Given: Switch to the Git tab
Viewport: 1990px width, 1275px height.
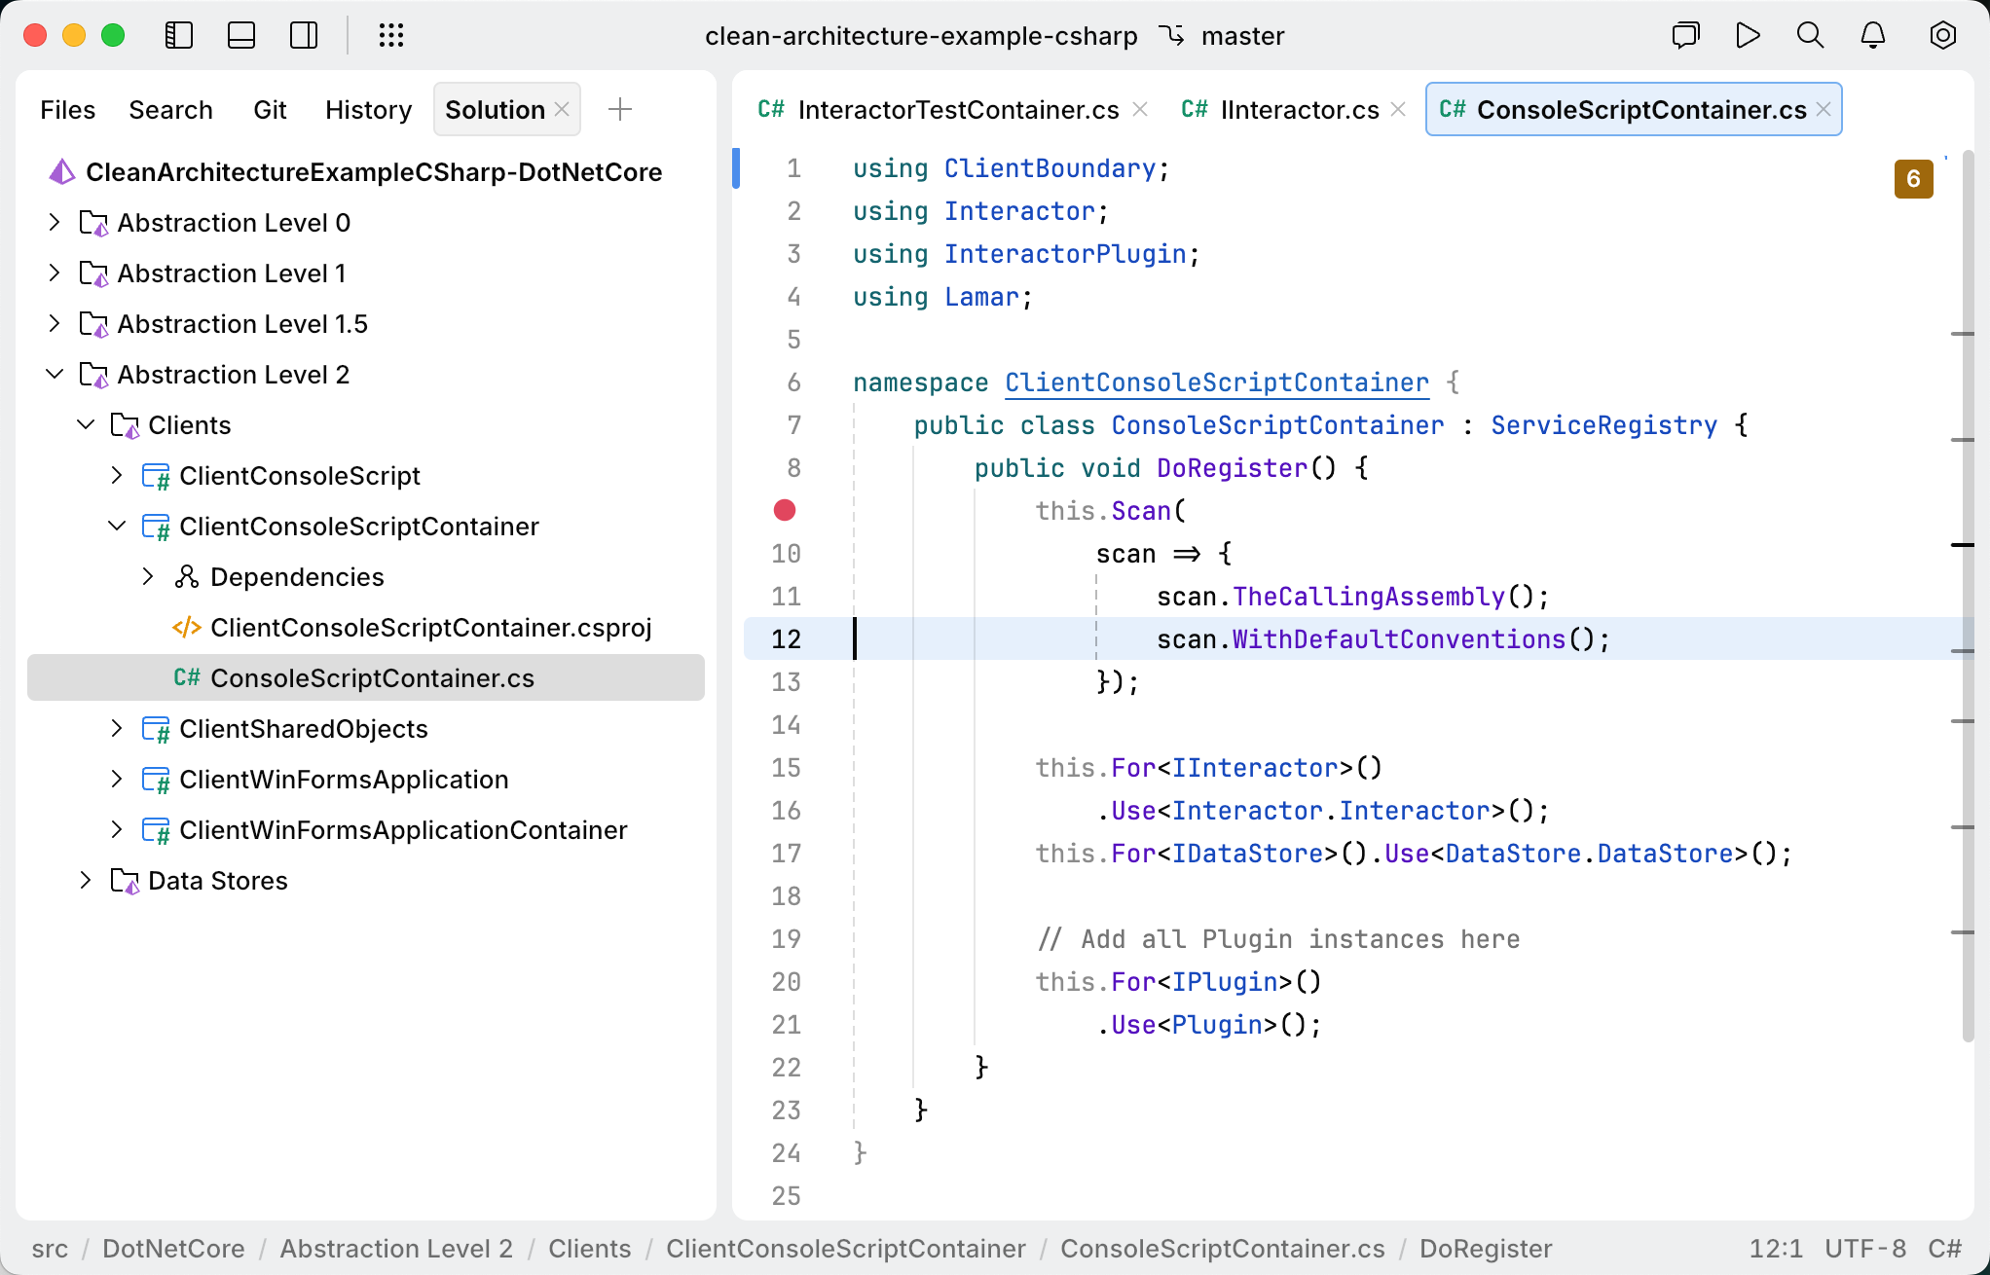Looking at the screenshot, I should tap(270, 109).
